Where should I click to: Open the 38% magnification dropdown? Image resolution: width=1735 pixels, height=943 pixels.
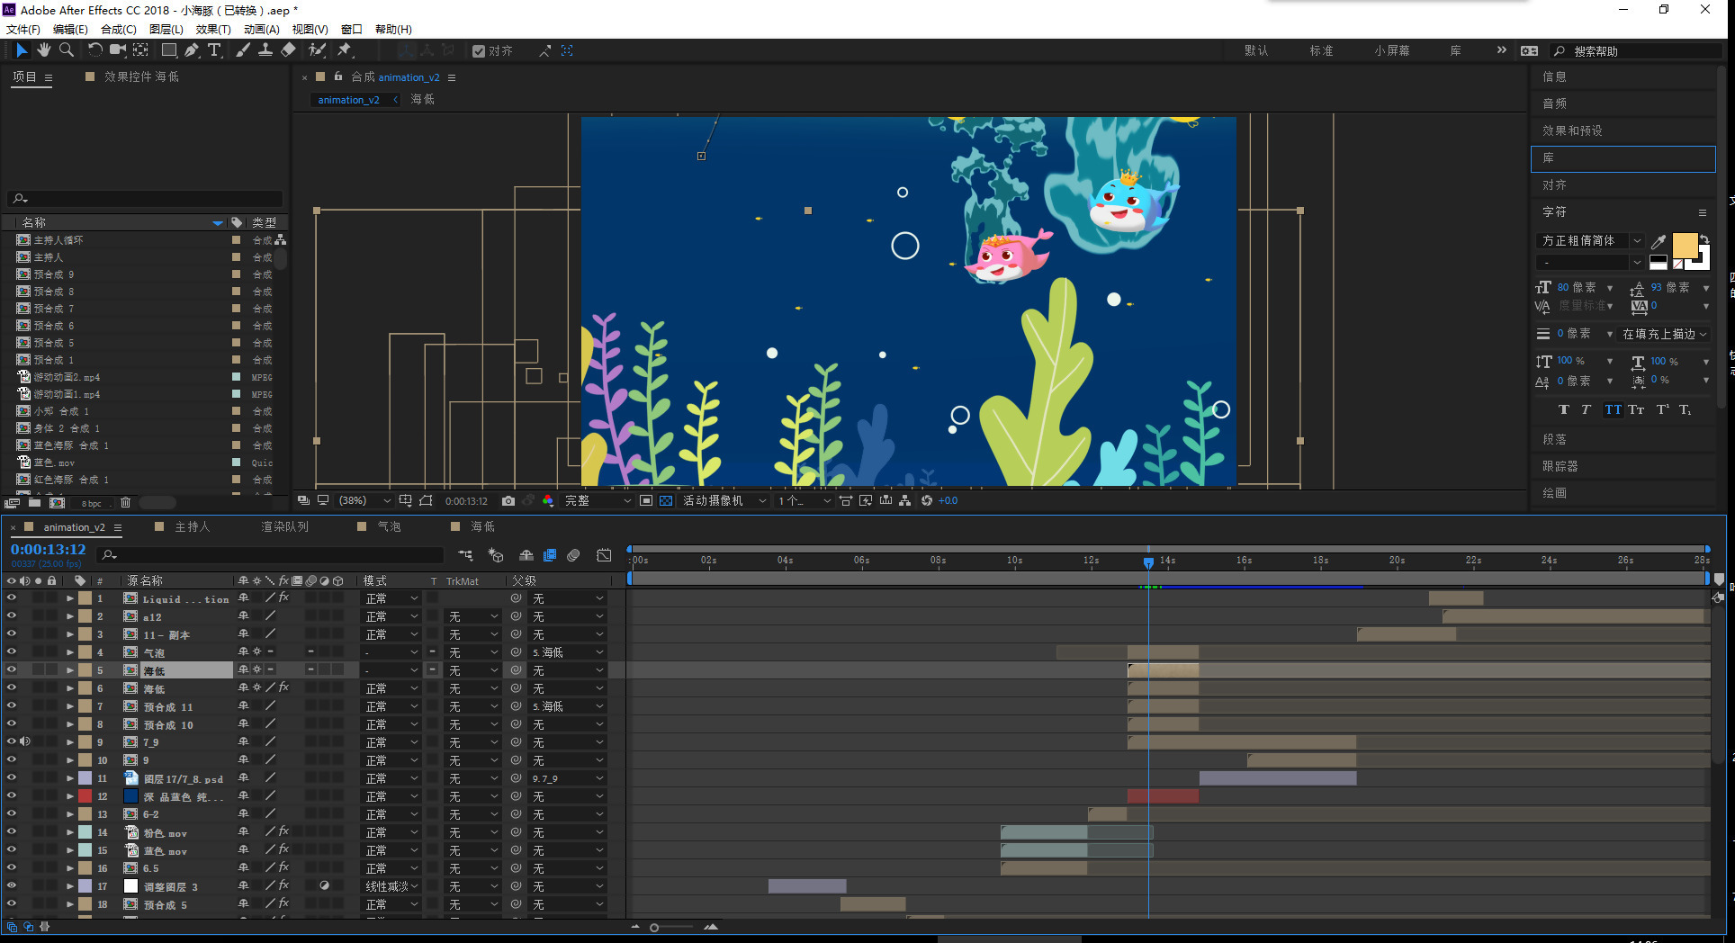(x=364, y=501)
